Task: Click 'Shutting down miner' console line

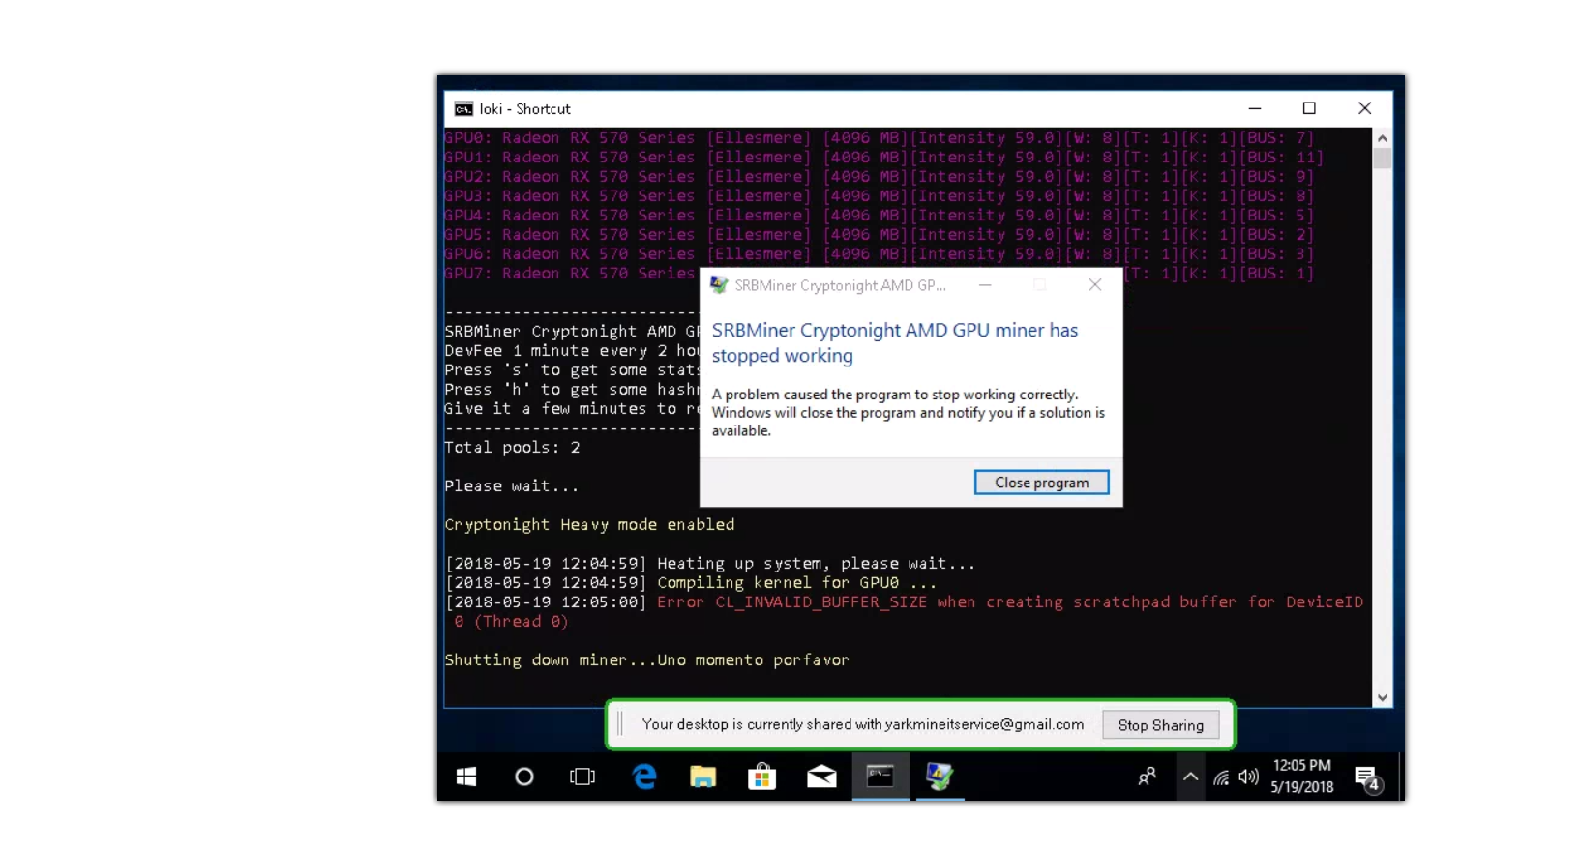Action: [x=646, y=660]
